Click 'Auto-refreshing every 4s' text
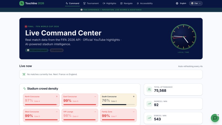 coord(190,66)
